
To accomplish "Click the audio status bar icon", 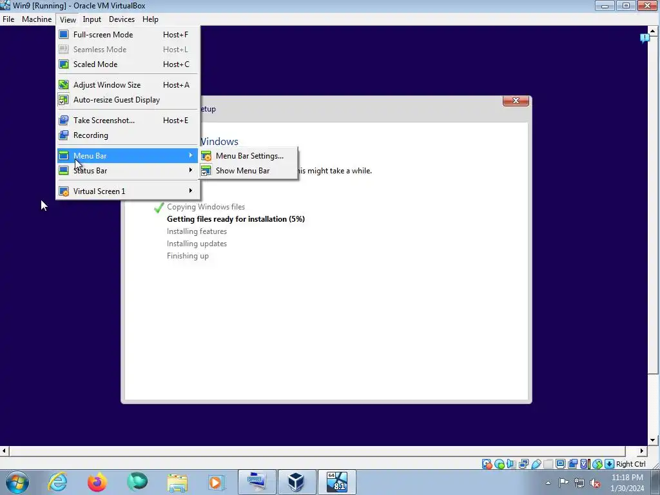I will 511,464.
